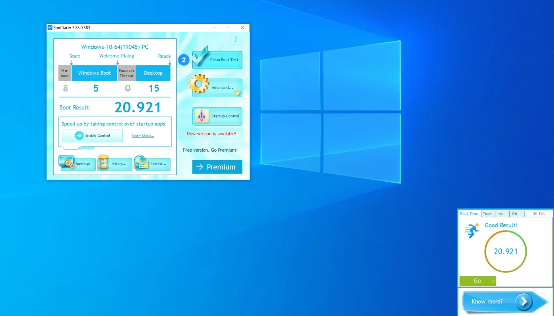This screenshot has width=554, height=316.
Task: Click the Desktop stage block
Action: coord(153,73)
